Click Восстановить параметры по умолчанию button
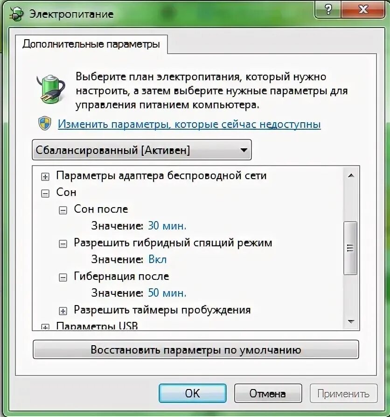 196,349
